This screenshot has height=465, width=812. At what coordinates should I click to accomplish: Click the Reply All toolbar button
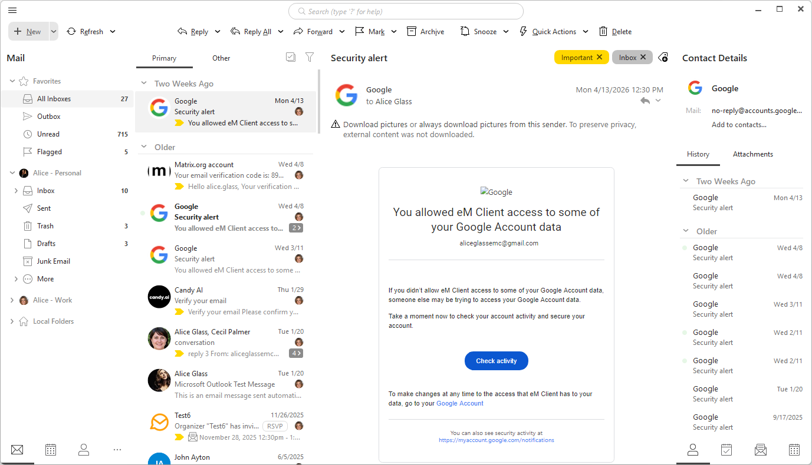[251, 32]
